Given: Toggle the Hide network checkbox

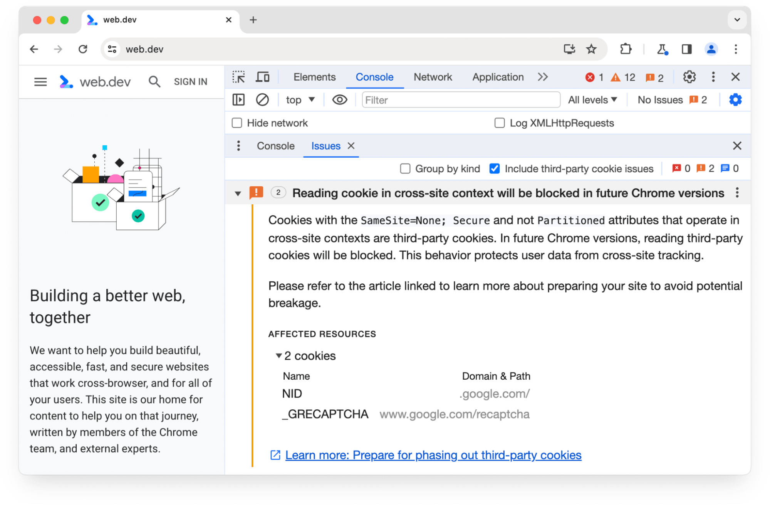Looking at the screenshot, I should (x=237, y=123).
